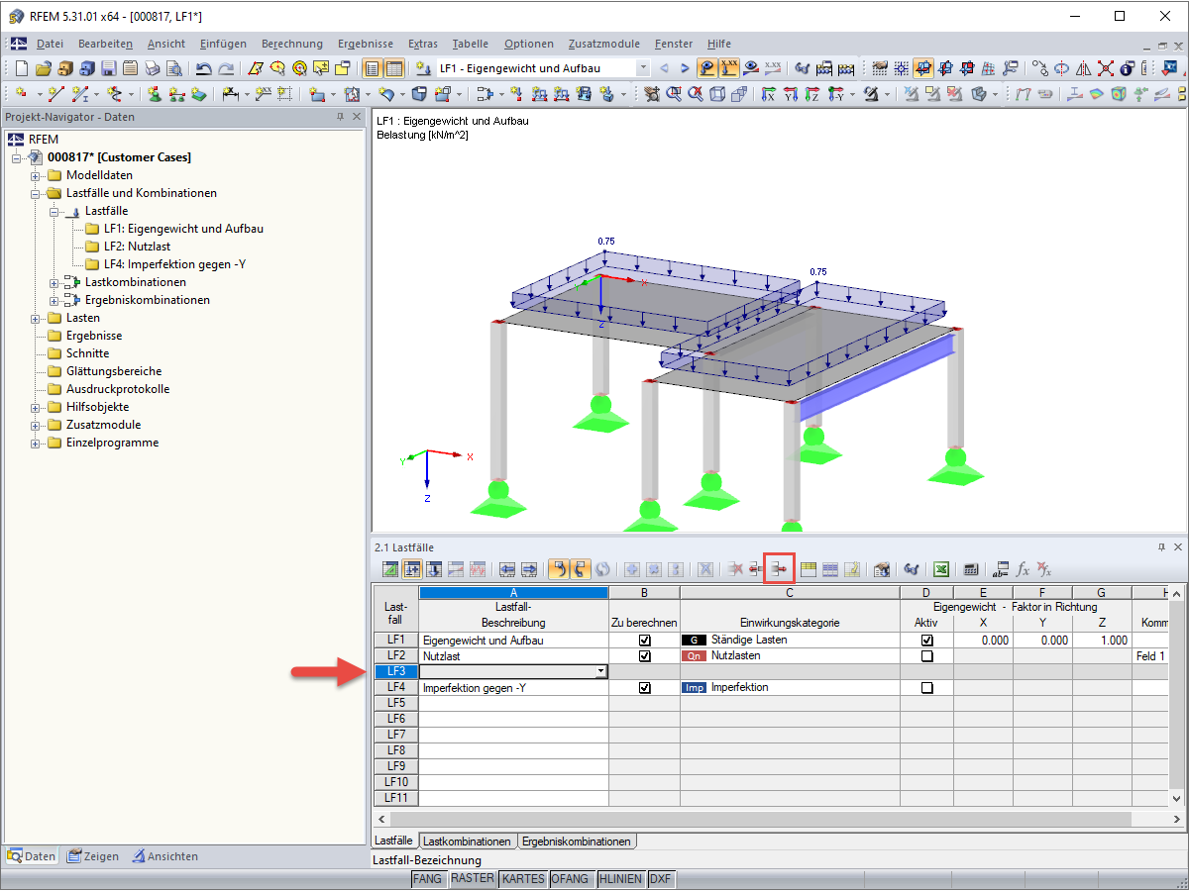Toggle RASTER grid in status bar

tap(473, 879)
